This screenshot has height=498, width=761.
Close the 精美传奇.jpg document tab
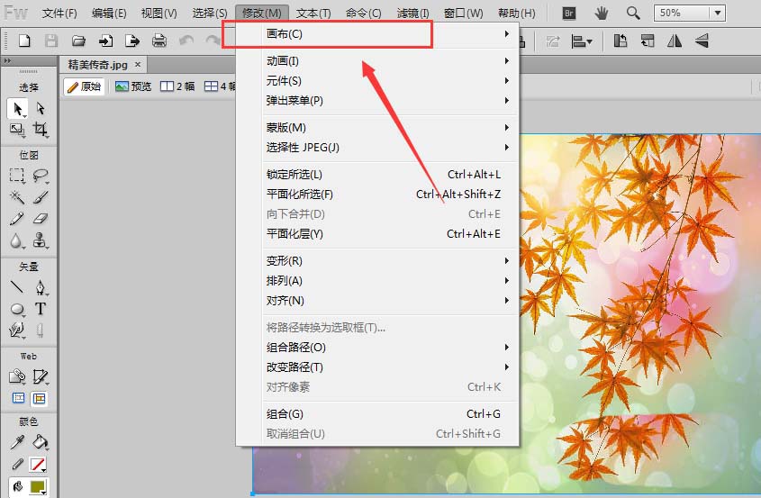click(138, 64)
